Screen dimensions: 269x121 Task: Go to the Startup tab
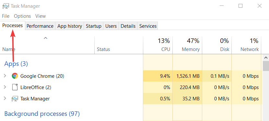click(93, 26)
